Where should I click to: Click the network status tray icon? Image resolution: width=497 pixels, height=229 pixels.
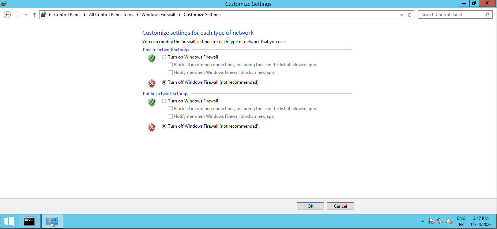pos(440,221)
